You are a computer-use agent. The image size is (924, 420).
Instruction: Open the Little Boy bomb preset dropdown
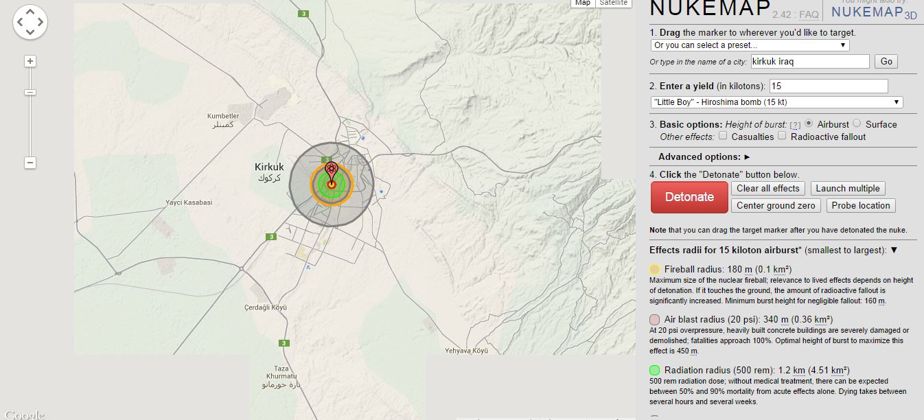(x=776, y=102)
